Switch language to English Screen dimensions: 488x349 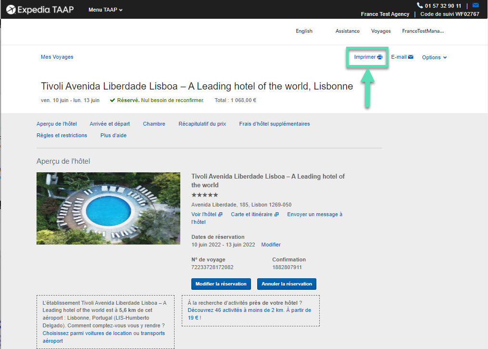(x=304, y=31)
